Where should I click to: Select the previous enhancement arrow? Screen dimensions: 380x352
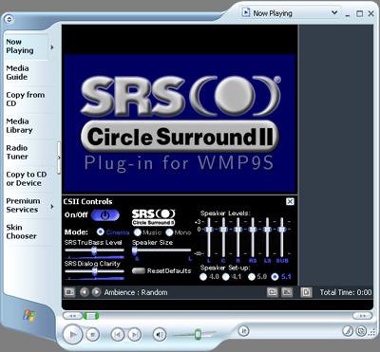click(x=84, y=292)
